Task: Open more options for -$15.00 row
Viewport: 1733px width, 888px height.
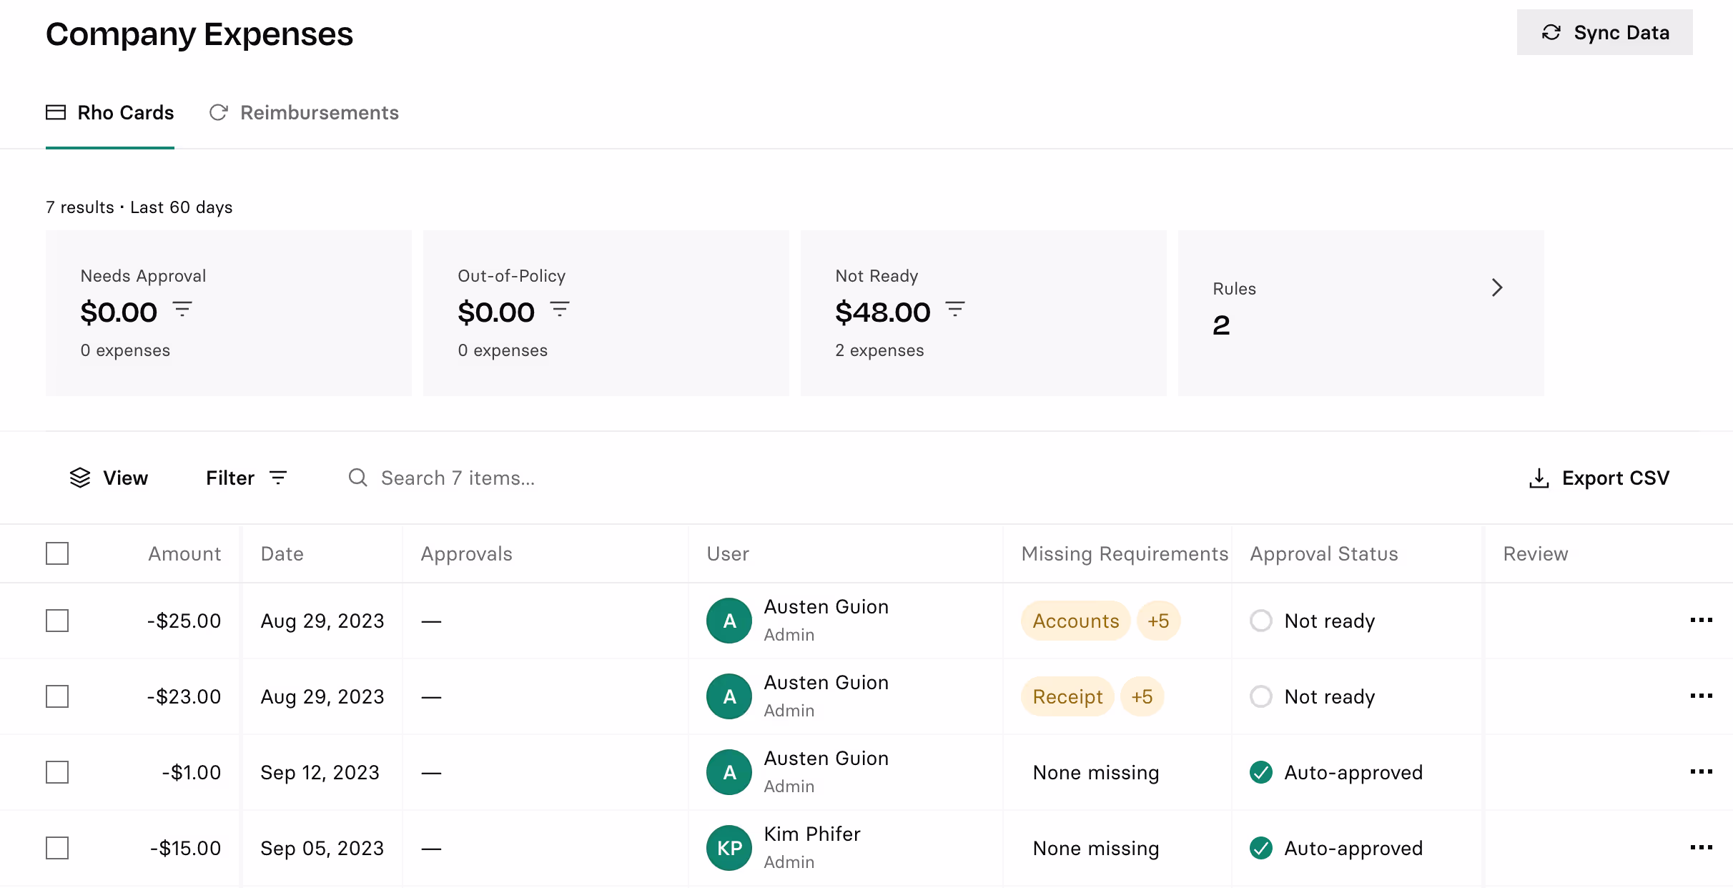Action: pyautogui.click(x=1701, y=847)
